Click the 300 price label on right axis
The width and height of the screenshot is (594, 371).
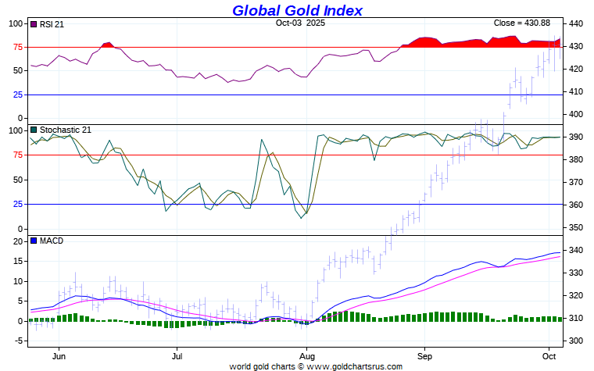point(577,341)
